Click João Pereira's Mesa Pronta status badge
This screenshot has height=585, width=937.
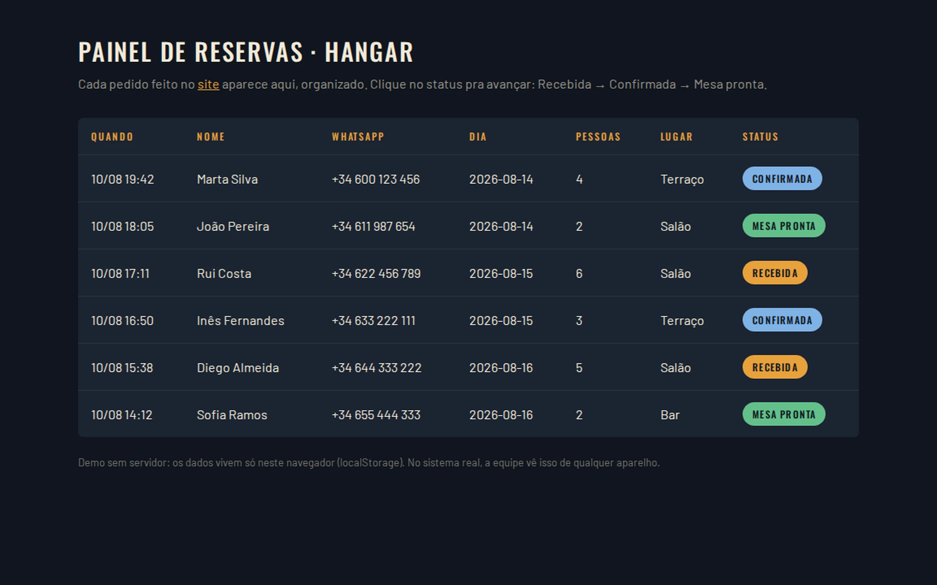click(x=784, y=226)
